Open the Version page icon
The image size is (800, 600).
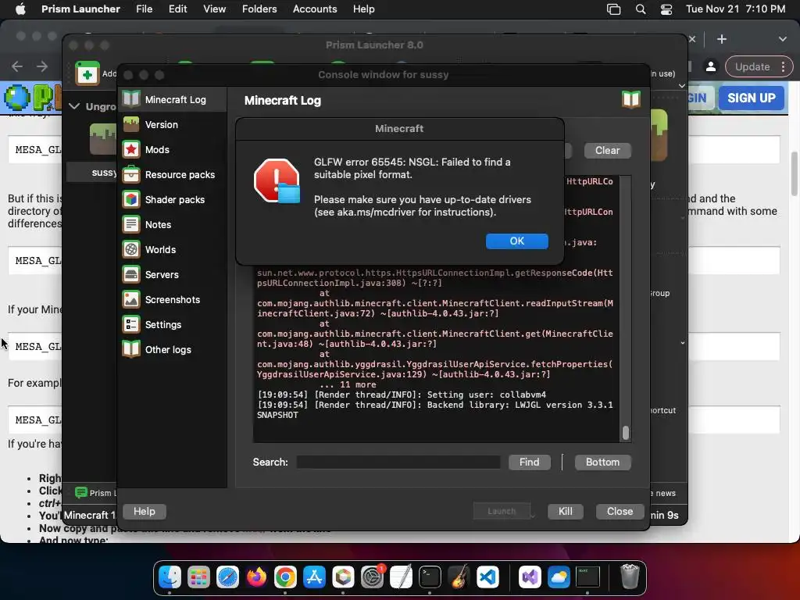(x=131, y=124)
